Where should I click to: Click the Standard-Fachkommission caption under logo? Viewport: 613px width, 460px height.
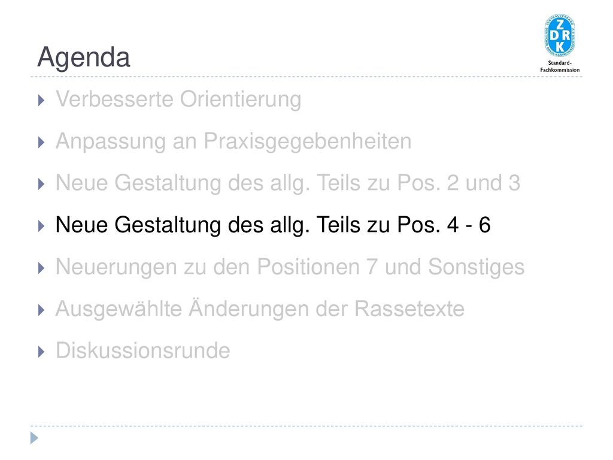tap(560, 66)
